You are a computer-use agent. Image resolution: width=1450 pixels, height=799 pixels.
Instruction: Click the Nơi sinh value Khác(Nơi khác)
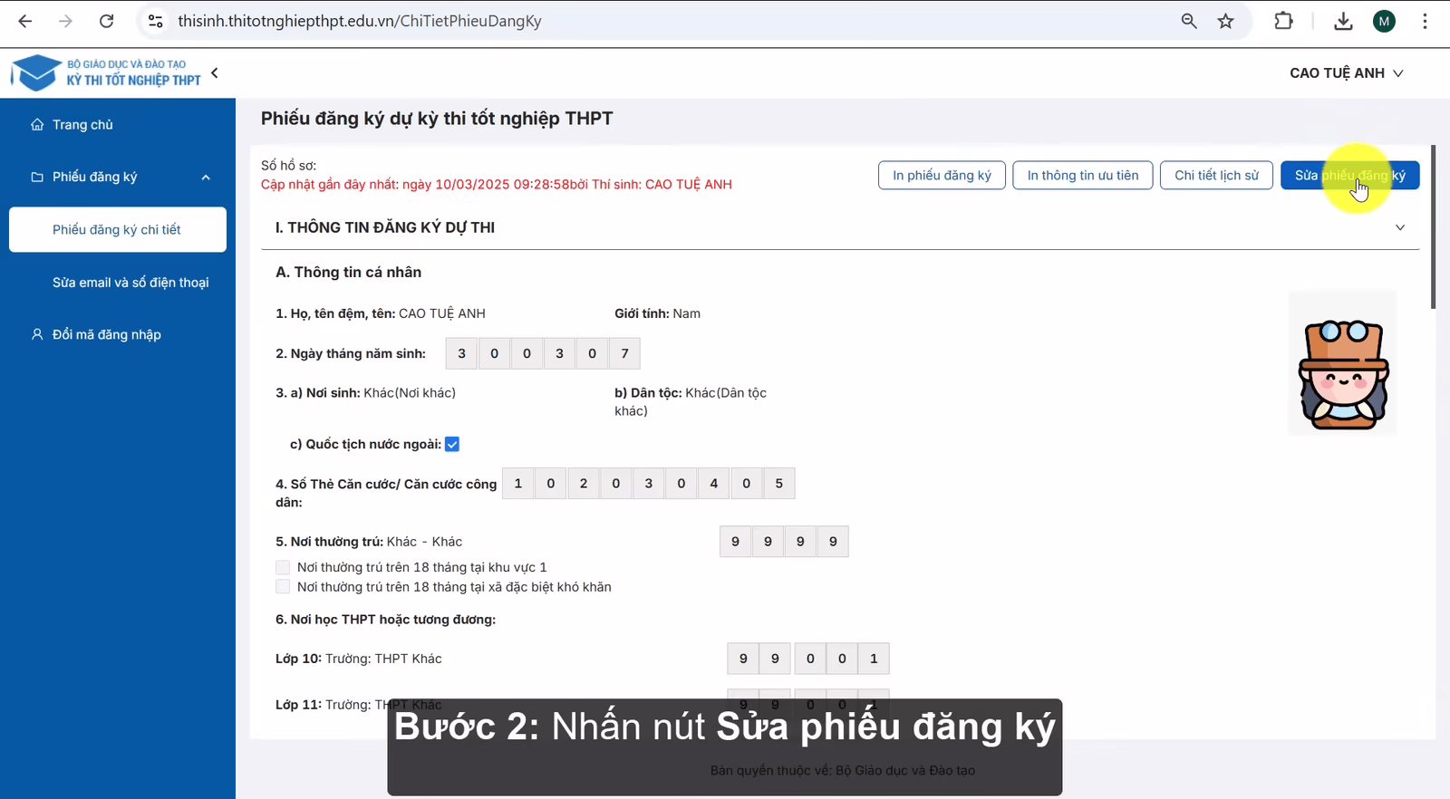pos(410,393)
